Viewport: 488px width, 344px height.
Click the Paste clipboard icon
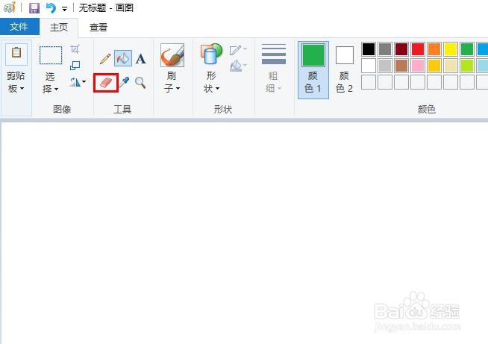(16, 54)
